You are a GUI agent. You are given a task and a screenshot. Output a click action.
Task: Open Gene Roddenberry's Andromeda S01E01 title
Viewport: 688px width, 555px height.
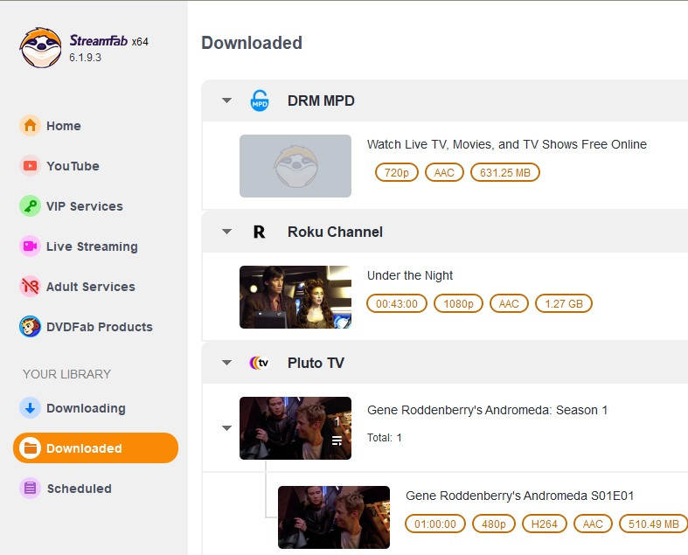click(519, 496)
